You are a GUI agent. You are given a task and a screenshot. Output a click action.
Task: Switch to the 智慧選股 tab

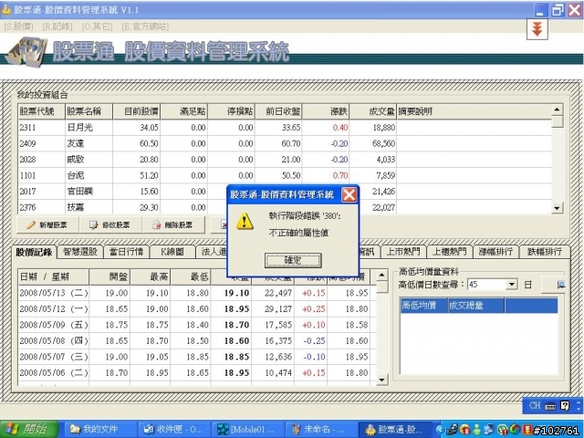80,252
